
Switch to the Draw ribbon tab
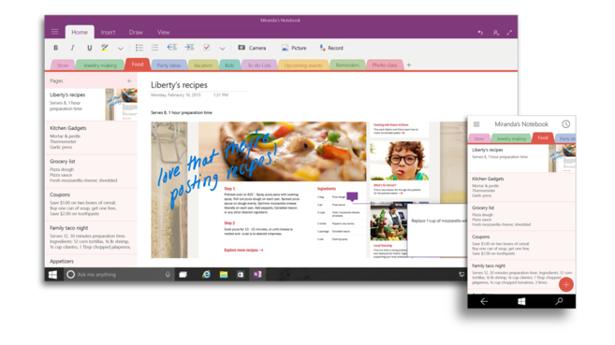(136, 32)
